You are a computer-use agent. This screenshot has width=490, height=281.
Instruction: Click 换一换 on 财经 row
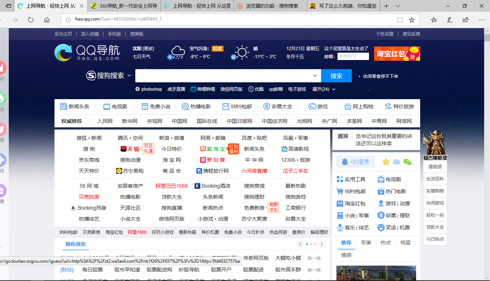314,270
